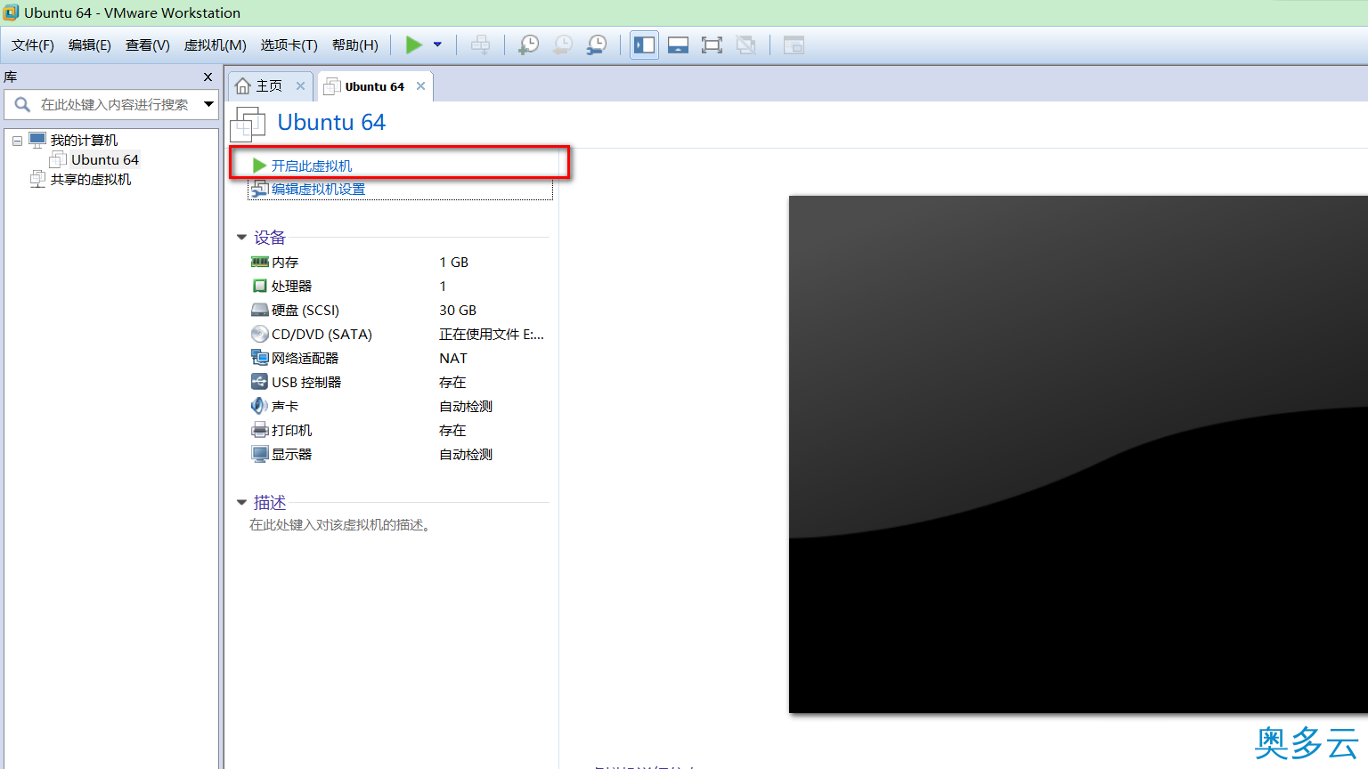
Task: Click the green power-on toolbar button
Action: [414, 45]
